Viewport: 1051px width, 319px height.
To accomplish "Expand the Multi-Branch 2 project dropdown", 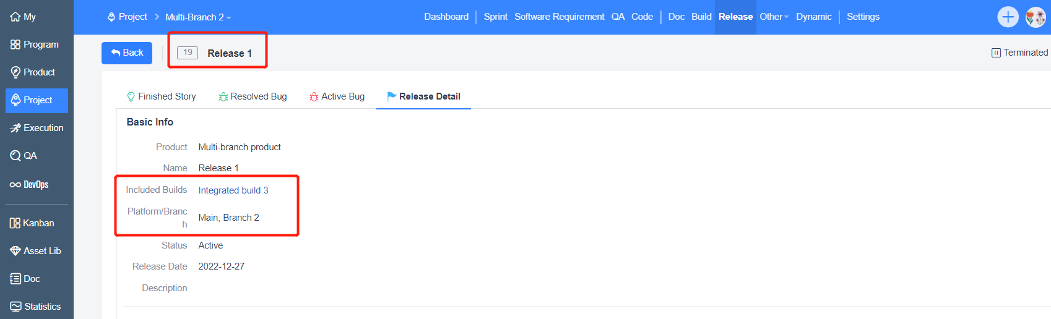I will [198, 17].
